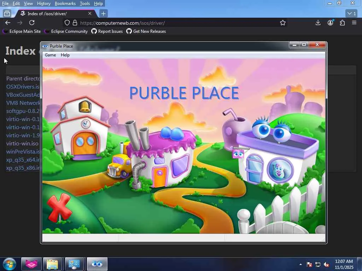362x271 pixels.
Task: Open the Action Center flag icon
Action: click(309, 264)
